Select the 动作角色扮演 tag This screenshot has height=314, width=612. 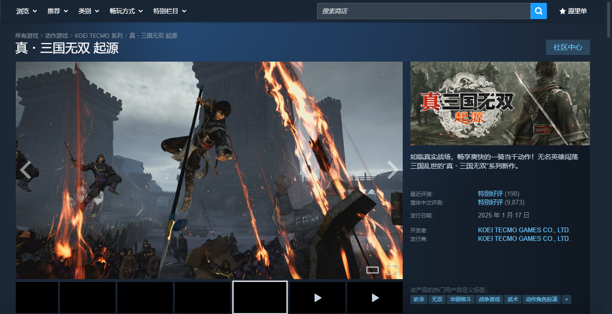coord(542,299)
